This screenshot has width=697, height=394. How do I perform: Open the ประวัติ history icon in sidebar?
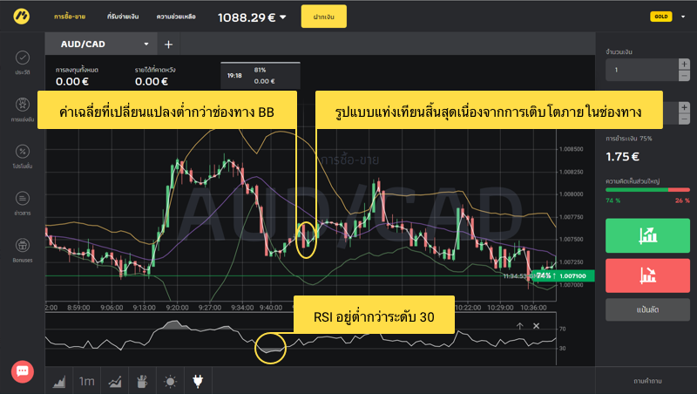(x=22, y=58)
